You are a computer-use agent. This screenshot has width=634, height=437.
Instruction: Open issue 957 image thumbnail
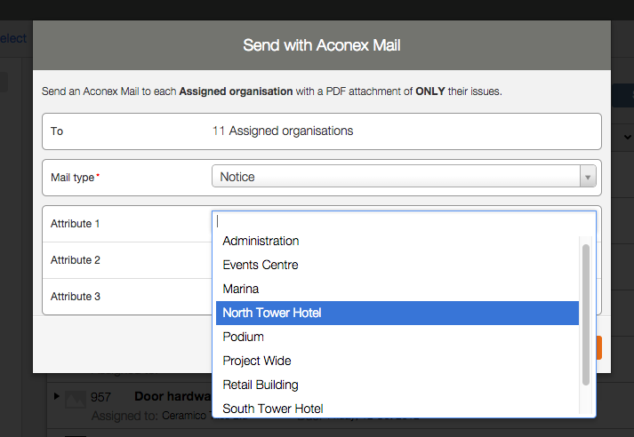[x=76, y=400]
